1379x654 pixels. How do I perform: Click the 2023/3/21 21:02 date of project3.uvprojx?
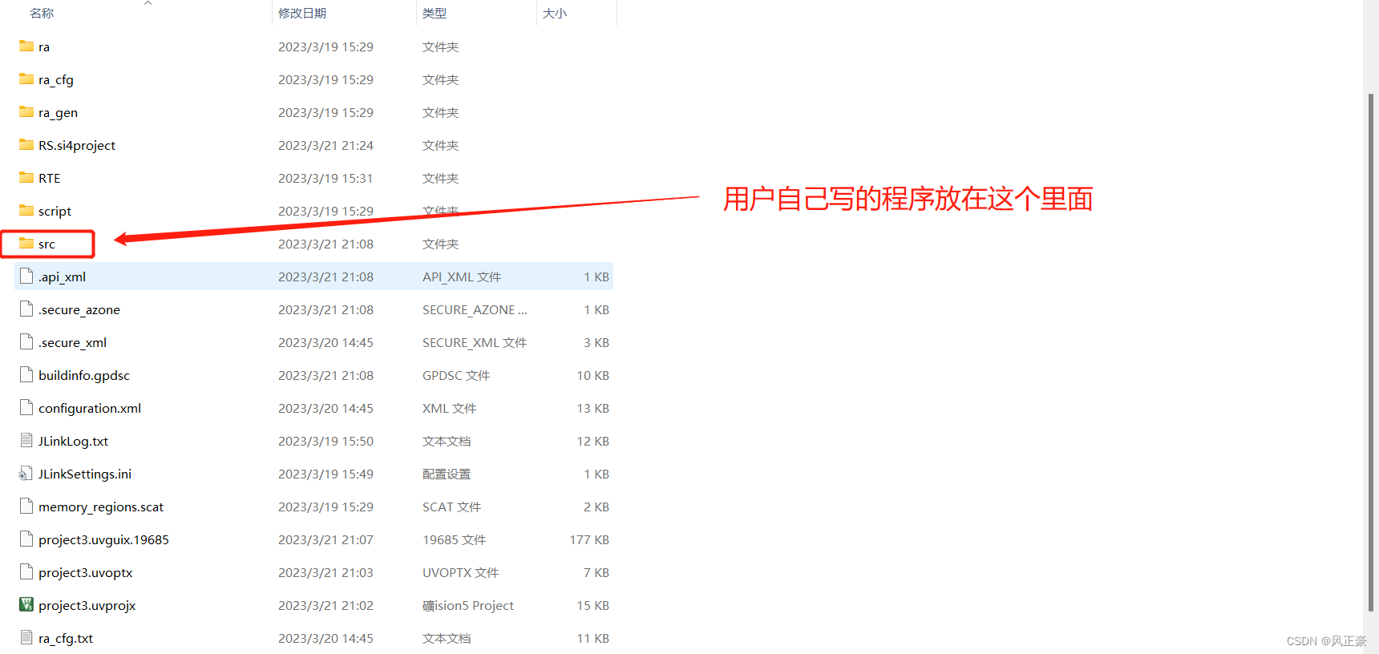(326, 606)
